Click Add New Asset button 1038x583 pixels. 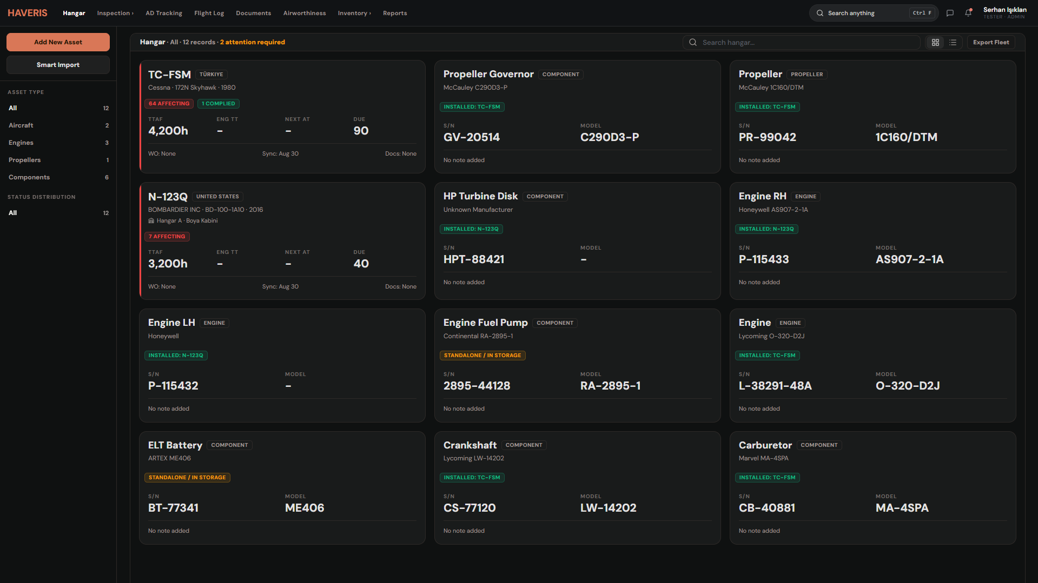[58, 42]
